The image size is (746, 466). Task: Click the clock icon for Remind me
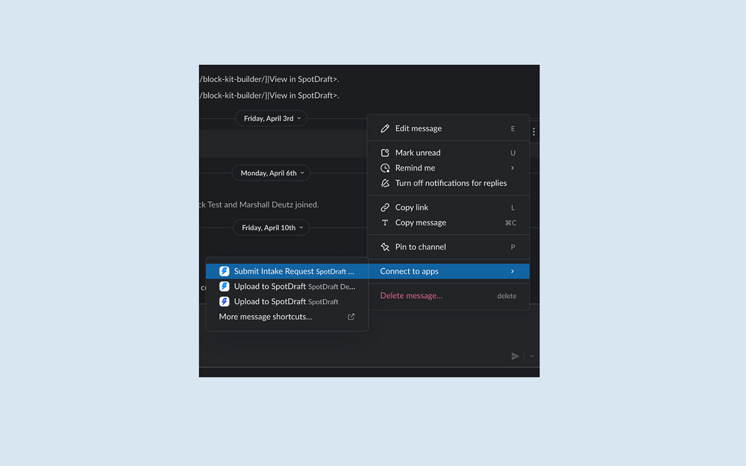click(385, 168)
